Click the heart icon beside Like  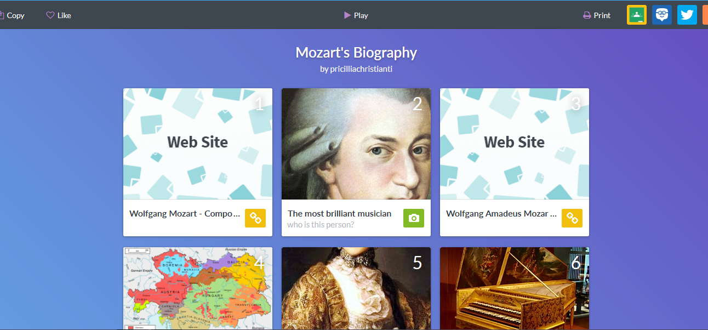coord(50,15)
